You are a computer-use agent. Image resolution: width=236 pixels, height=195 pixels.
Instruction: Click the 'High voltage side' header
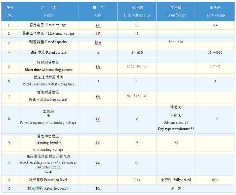point(137,11)
